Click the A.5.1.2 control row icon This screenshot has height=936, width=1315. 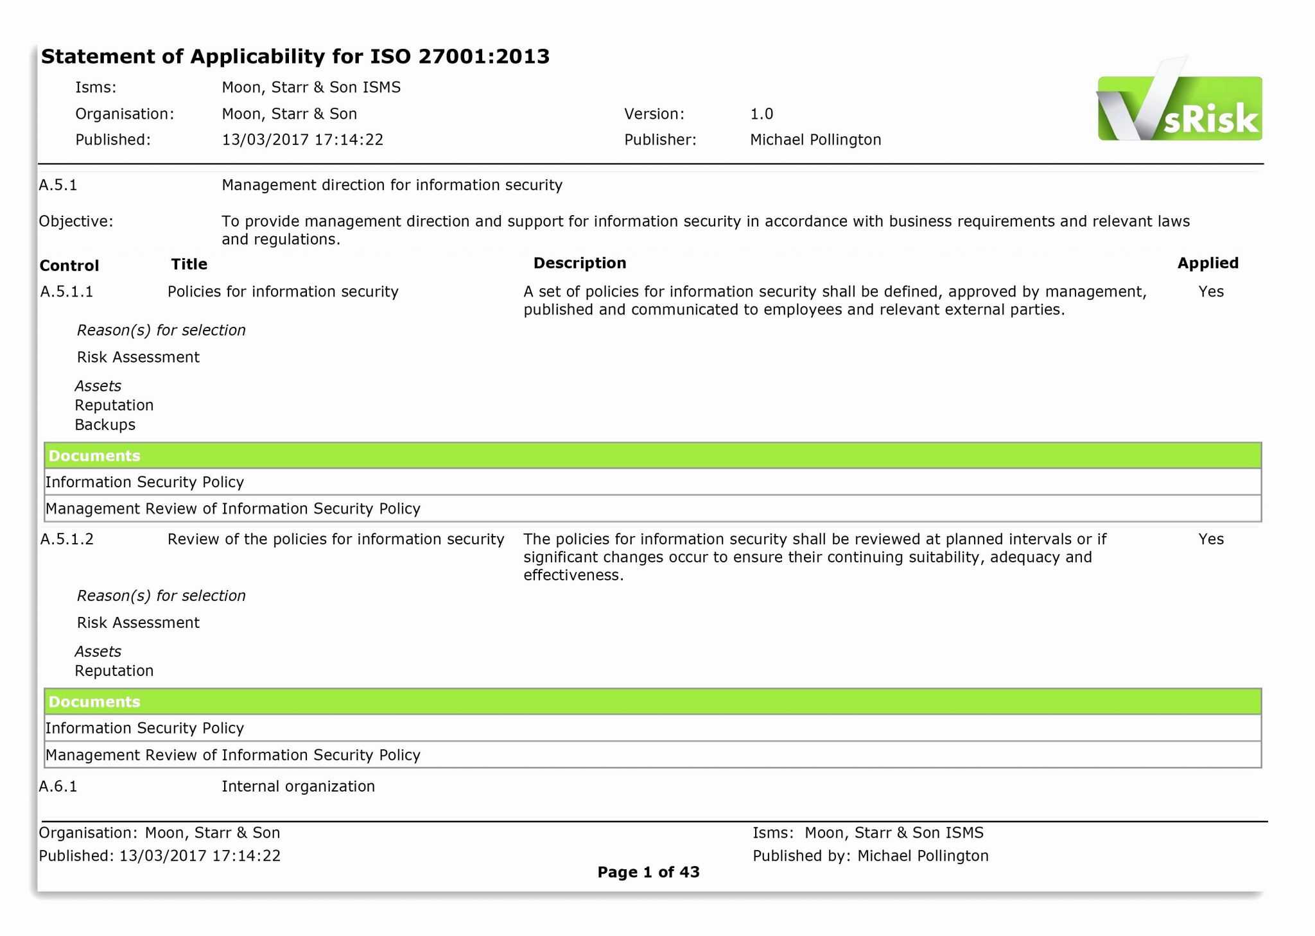67,544
